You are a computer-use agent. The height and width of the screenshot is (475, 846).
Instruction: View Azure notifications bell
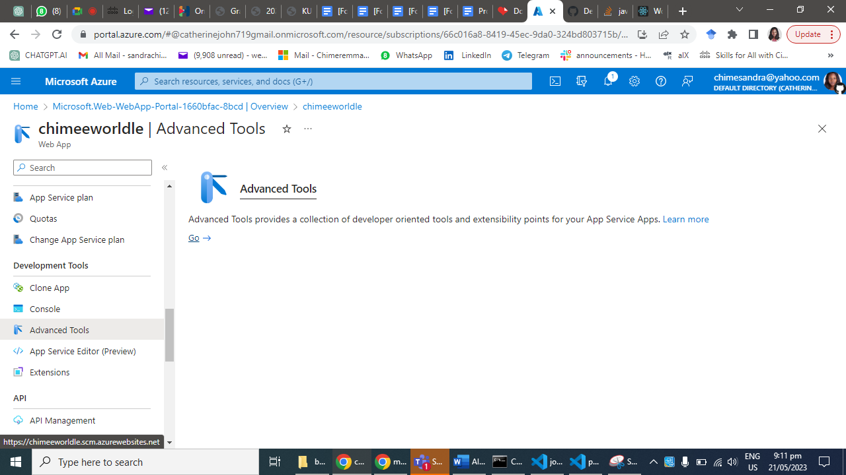608,81
